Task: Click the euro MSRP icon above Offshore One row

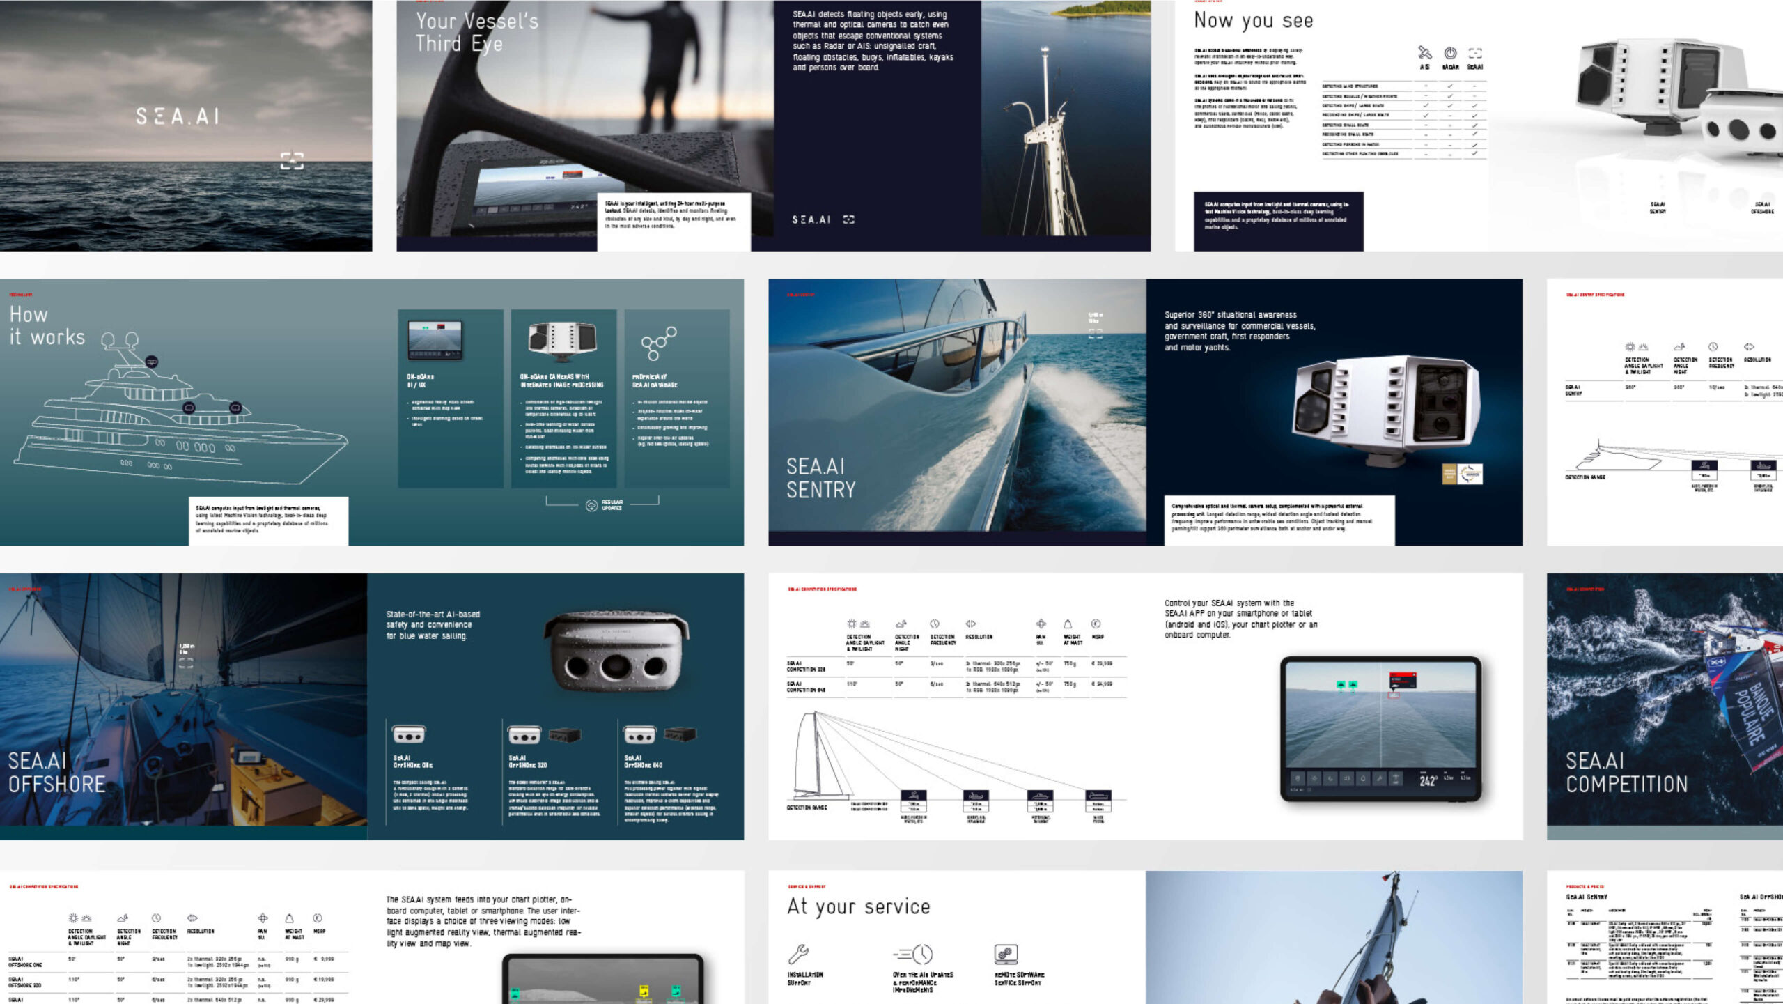Action: [x=317, y=918]
